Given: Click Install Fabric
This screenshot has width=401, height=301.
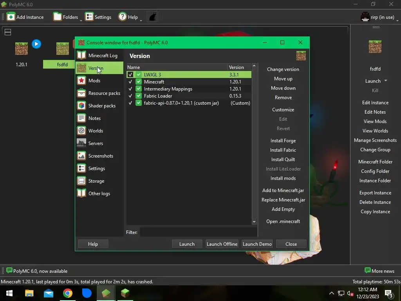Looking at the screenshot, I should (x=283, y=150).
